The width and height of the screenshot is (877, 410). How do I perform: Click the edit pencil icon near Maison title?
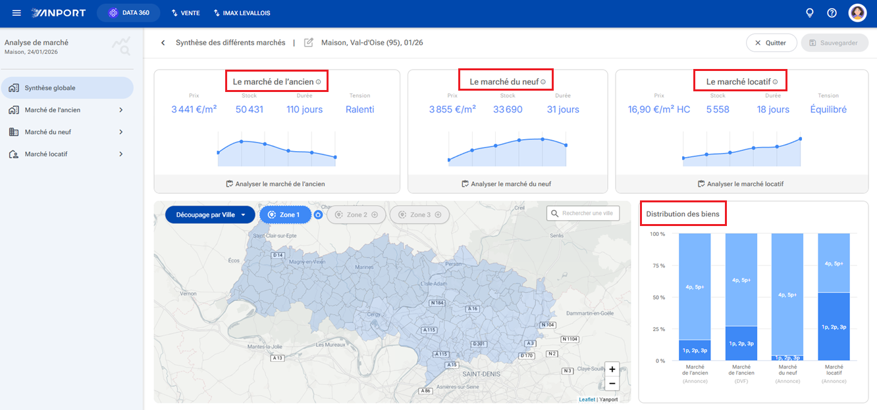[309, 43]
